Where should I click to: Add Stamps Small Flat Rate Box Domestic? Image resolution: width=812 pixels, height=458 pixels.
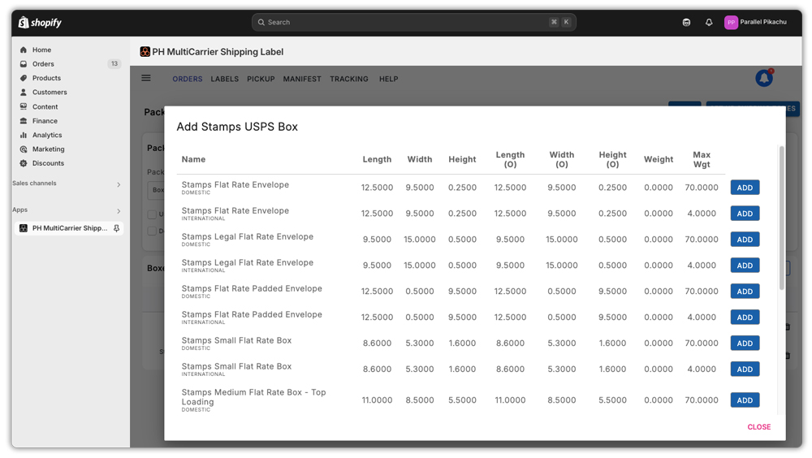point(745,343)
